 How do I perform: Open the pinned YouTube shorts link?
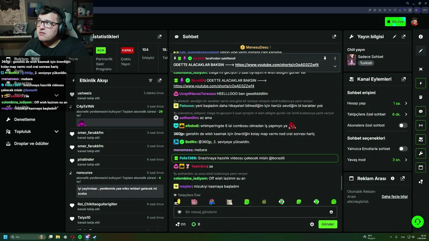click(x=277, y=65)
